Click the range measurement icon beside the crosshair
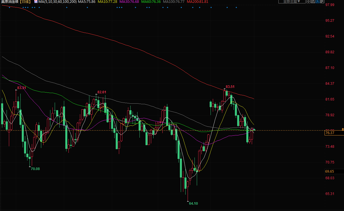The image size is (344, 211). pos(313,1)
